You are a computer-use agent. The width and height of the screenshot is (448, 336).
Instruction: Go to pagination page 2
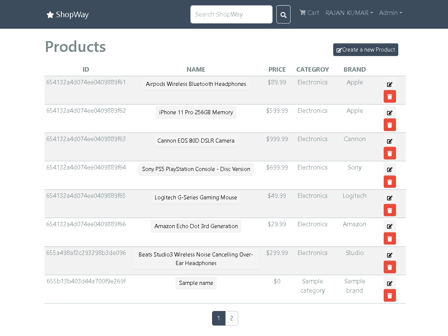(x=231, y=318)
